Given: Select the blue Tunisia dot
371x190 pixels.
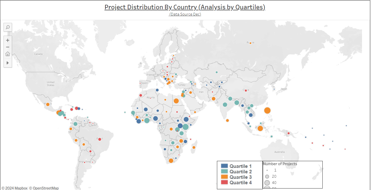Looking at the screenshot, I should 157,90.
